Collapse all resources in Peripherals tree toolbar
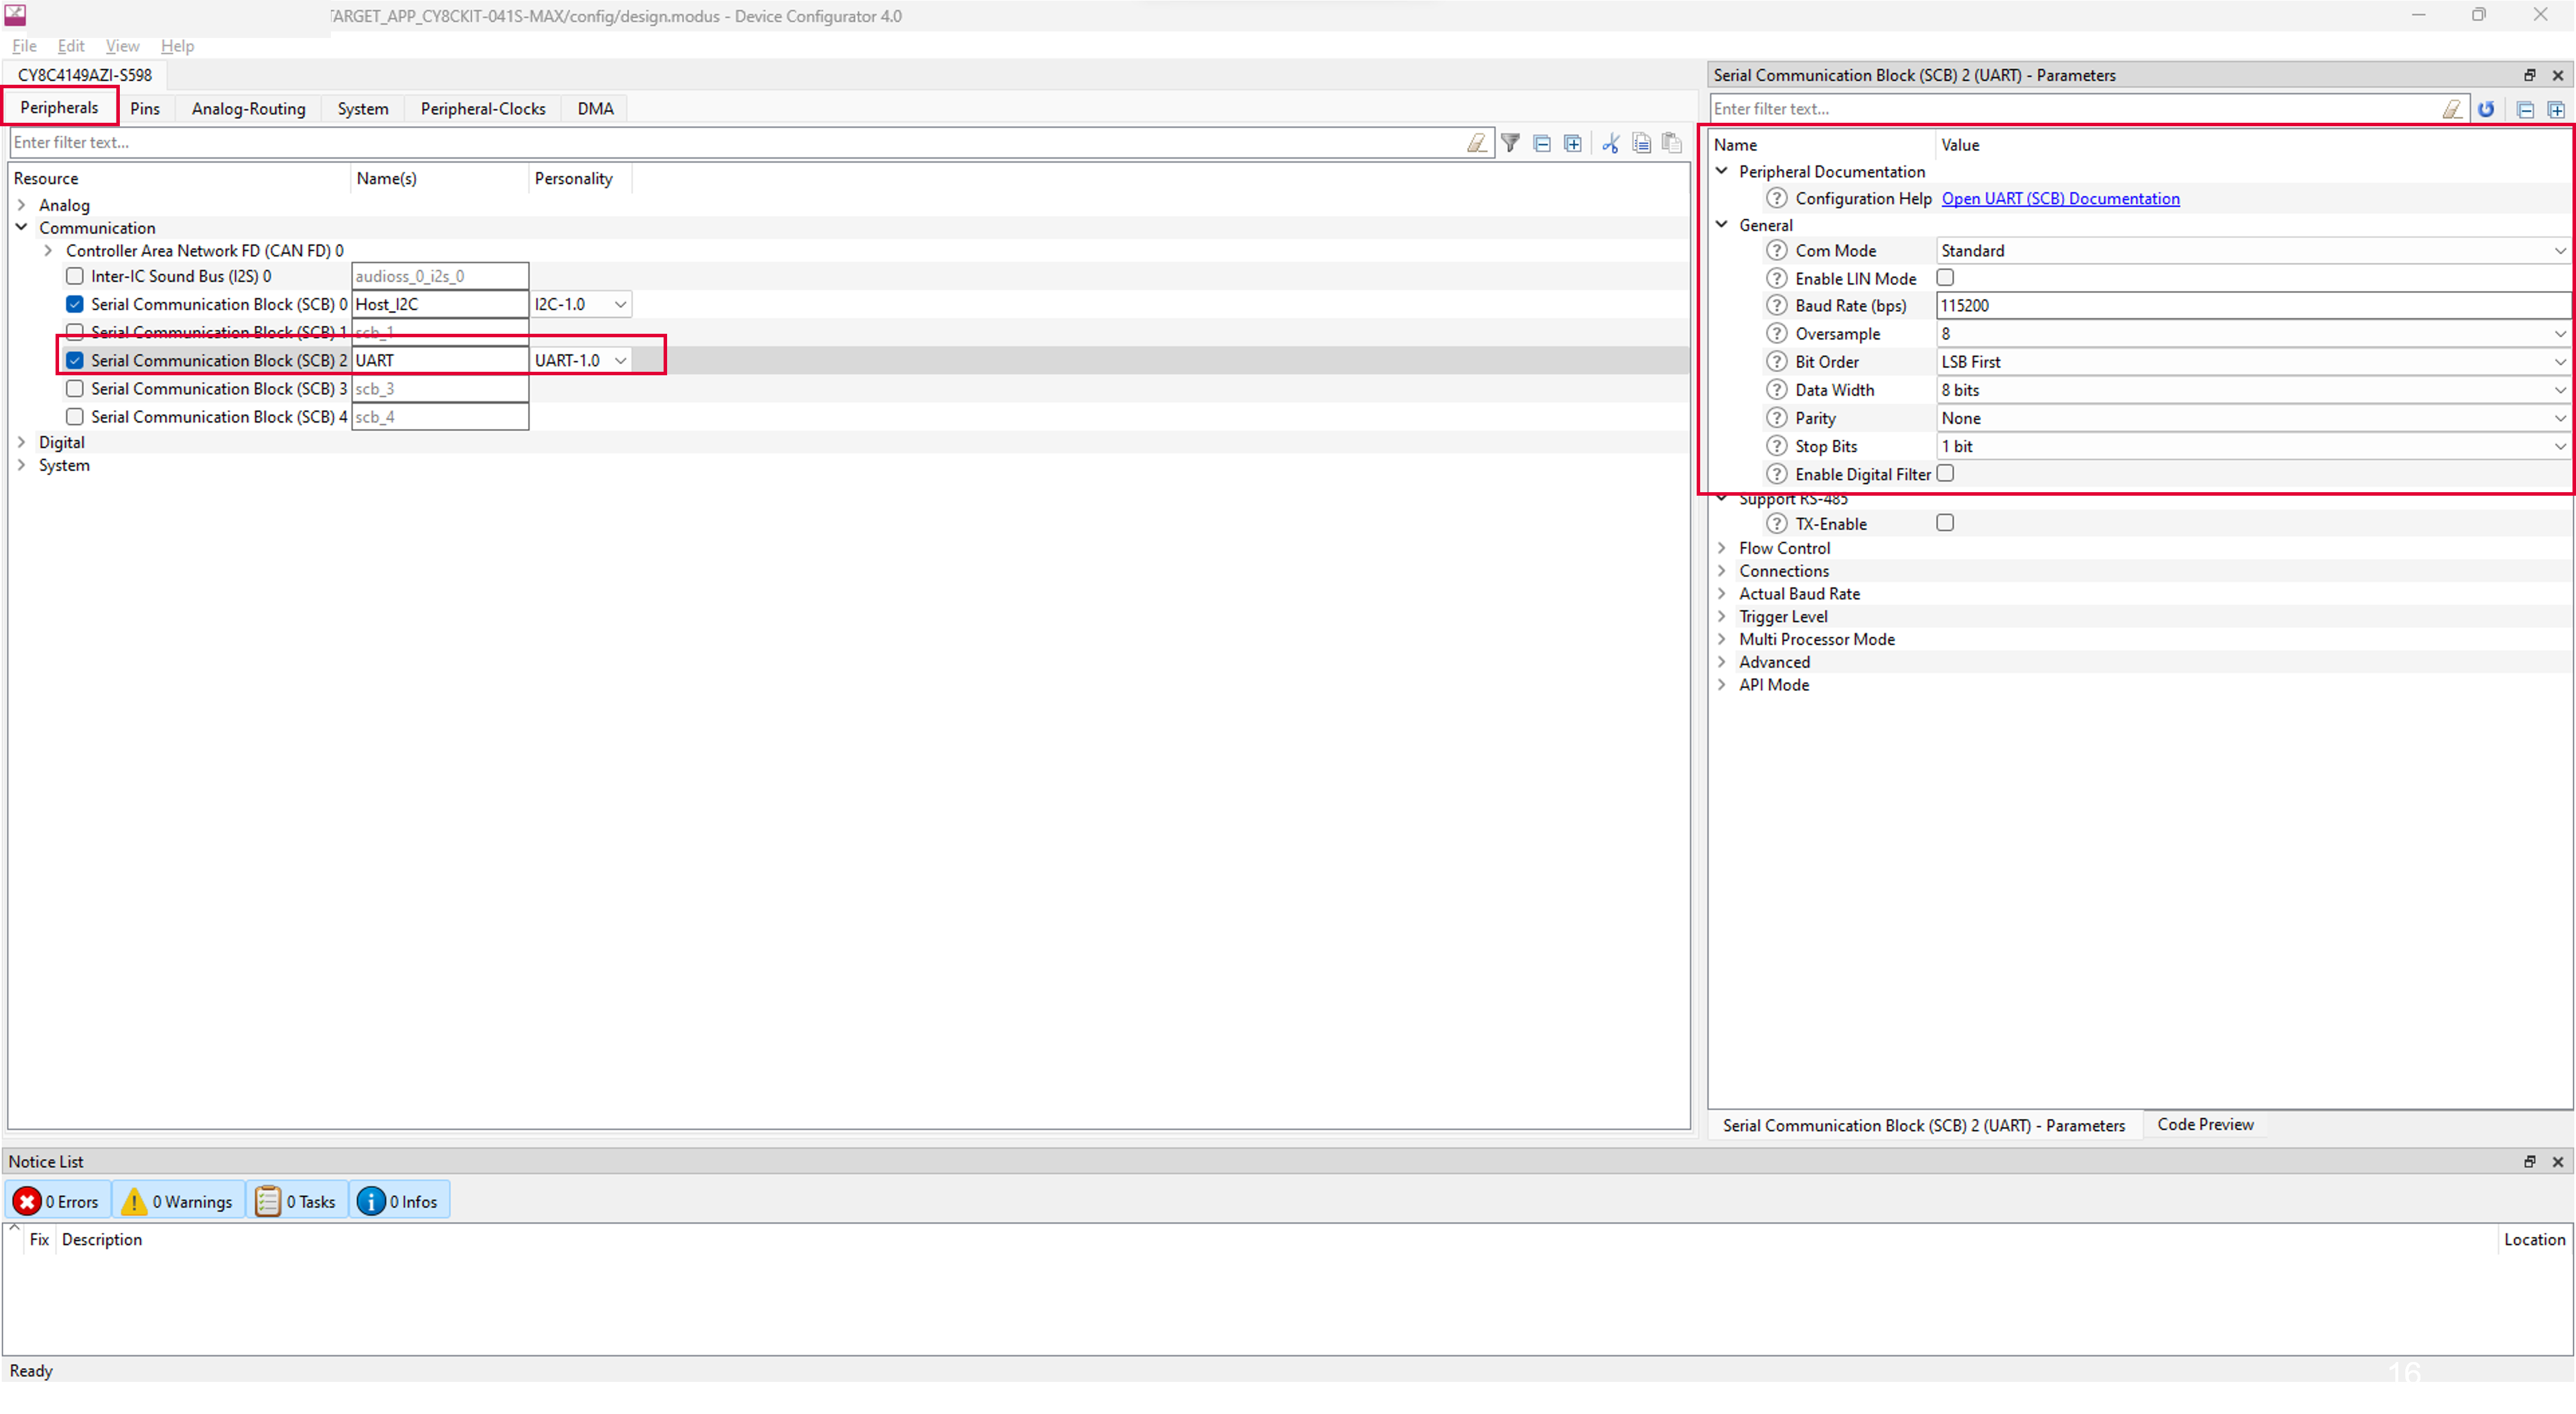Image resolution: width=2576 pixels, height=1414 pixels. click(x=1542, y=143)
